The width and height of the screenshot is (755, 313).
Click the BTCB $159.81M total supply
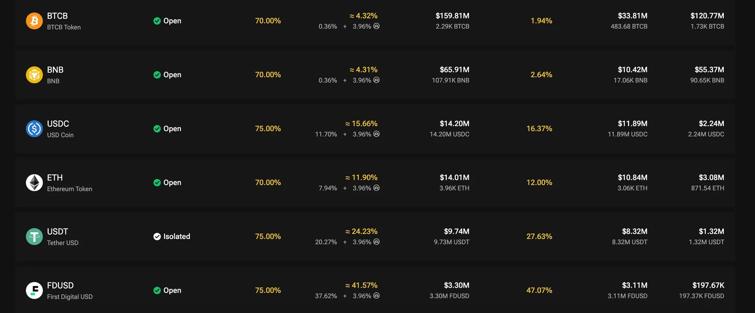click(x=453, y=16)
